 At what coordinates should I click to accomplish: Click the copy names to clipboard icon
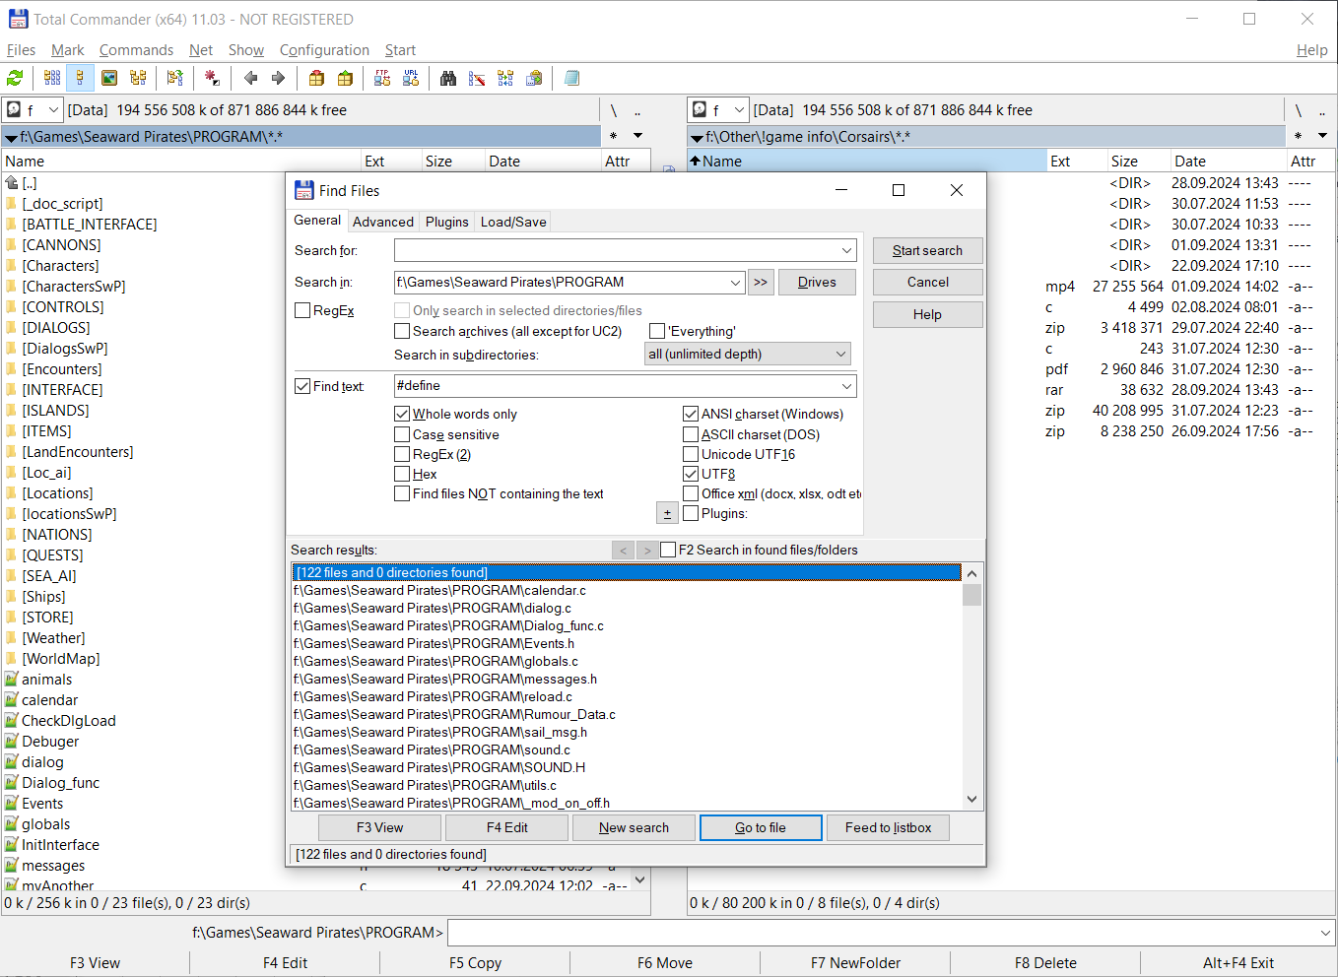534,79
